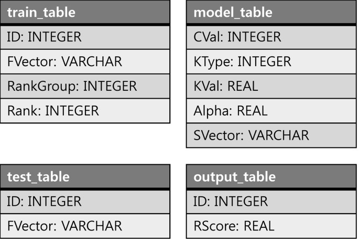Click the RScore: REAL row
This screenshot has width=359, height=243.
pyautogui.click(x=271, y=226)
